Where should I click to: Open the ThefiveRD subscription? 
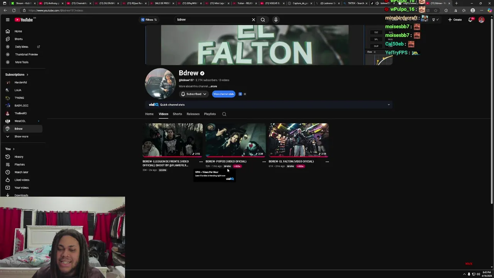(x=23, y=113)
